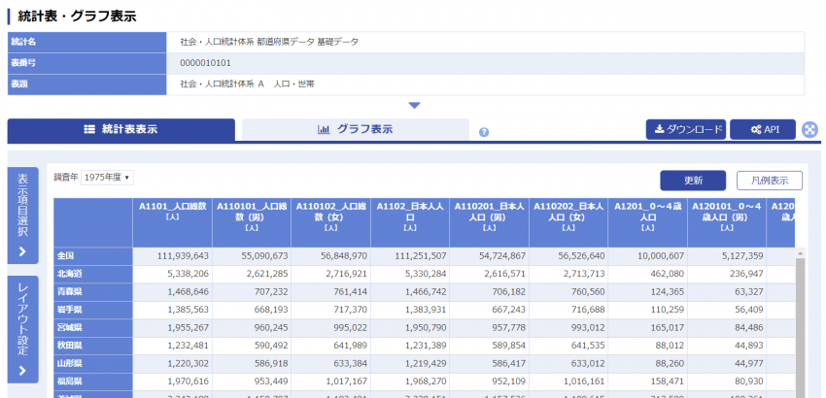This screenshot has height=398, width=826.
Task: Click cell value 55,090,673
Action: click(x=264, y=256)
